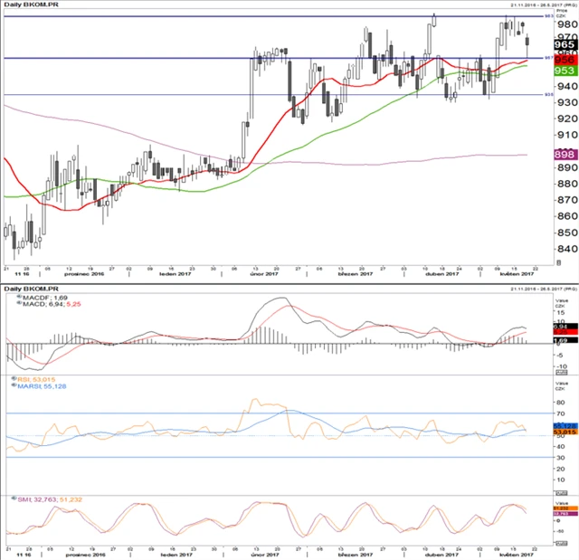The height and width of the screenshot is (560, 579).
Task: Toggle the eye icon beside MACDF
Action: point(19,297)
